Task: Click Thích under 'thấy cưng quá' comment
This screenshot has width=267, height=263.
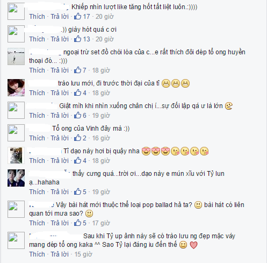Action: pyautogui.click(x=37, y=192)
